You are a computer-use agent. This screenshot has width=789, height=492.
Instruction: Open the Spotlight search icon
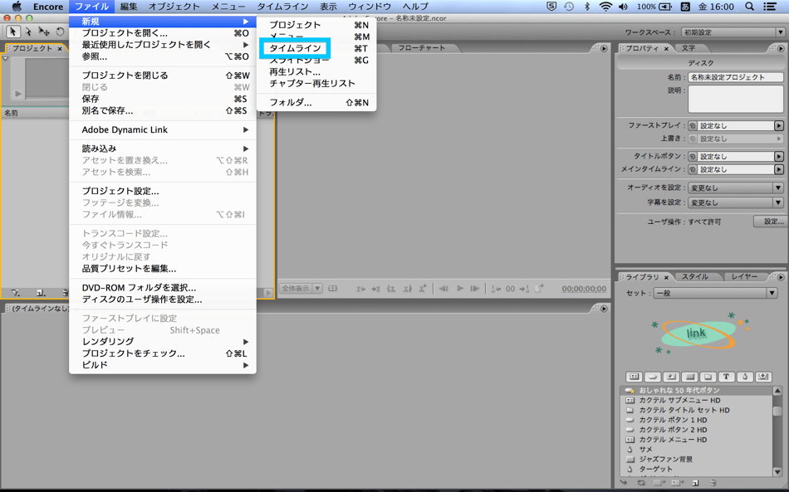(749, 7)
